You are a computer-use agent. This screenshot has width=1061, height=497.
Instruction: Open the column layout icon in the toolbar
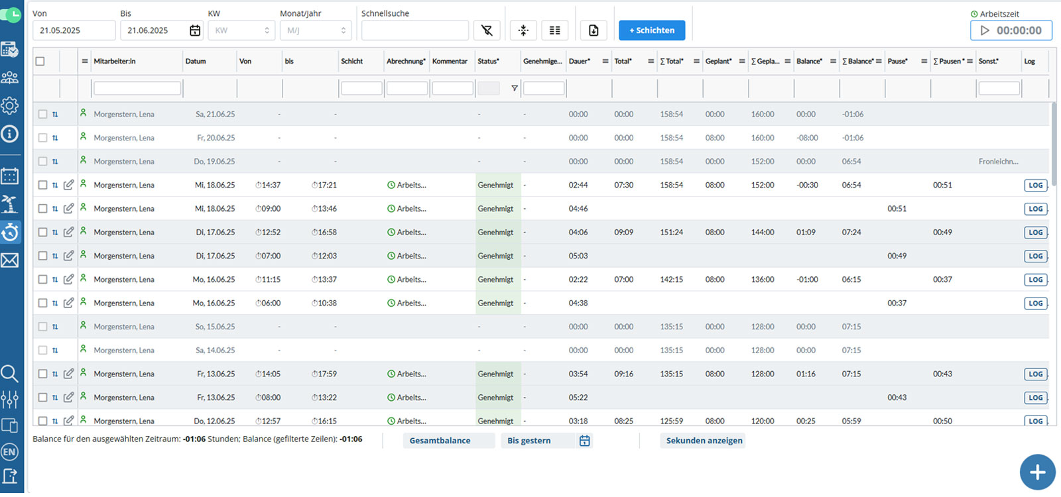coord(555,30)
